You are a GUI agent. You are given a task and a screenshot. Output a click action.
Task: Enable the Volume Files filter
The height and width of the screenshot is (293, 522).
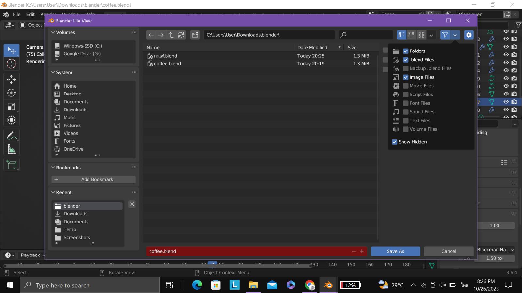(x=406, y=129)
